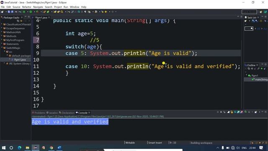Open the Source menu
Viewport: 268px width, 151px height.
coord(16,7)
